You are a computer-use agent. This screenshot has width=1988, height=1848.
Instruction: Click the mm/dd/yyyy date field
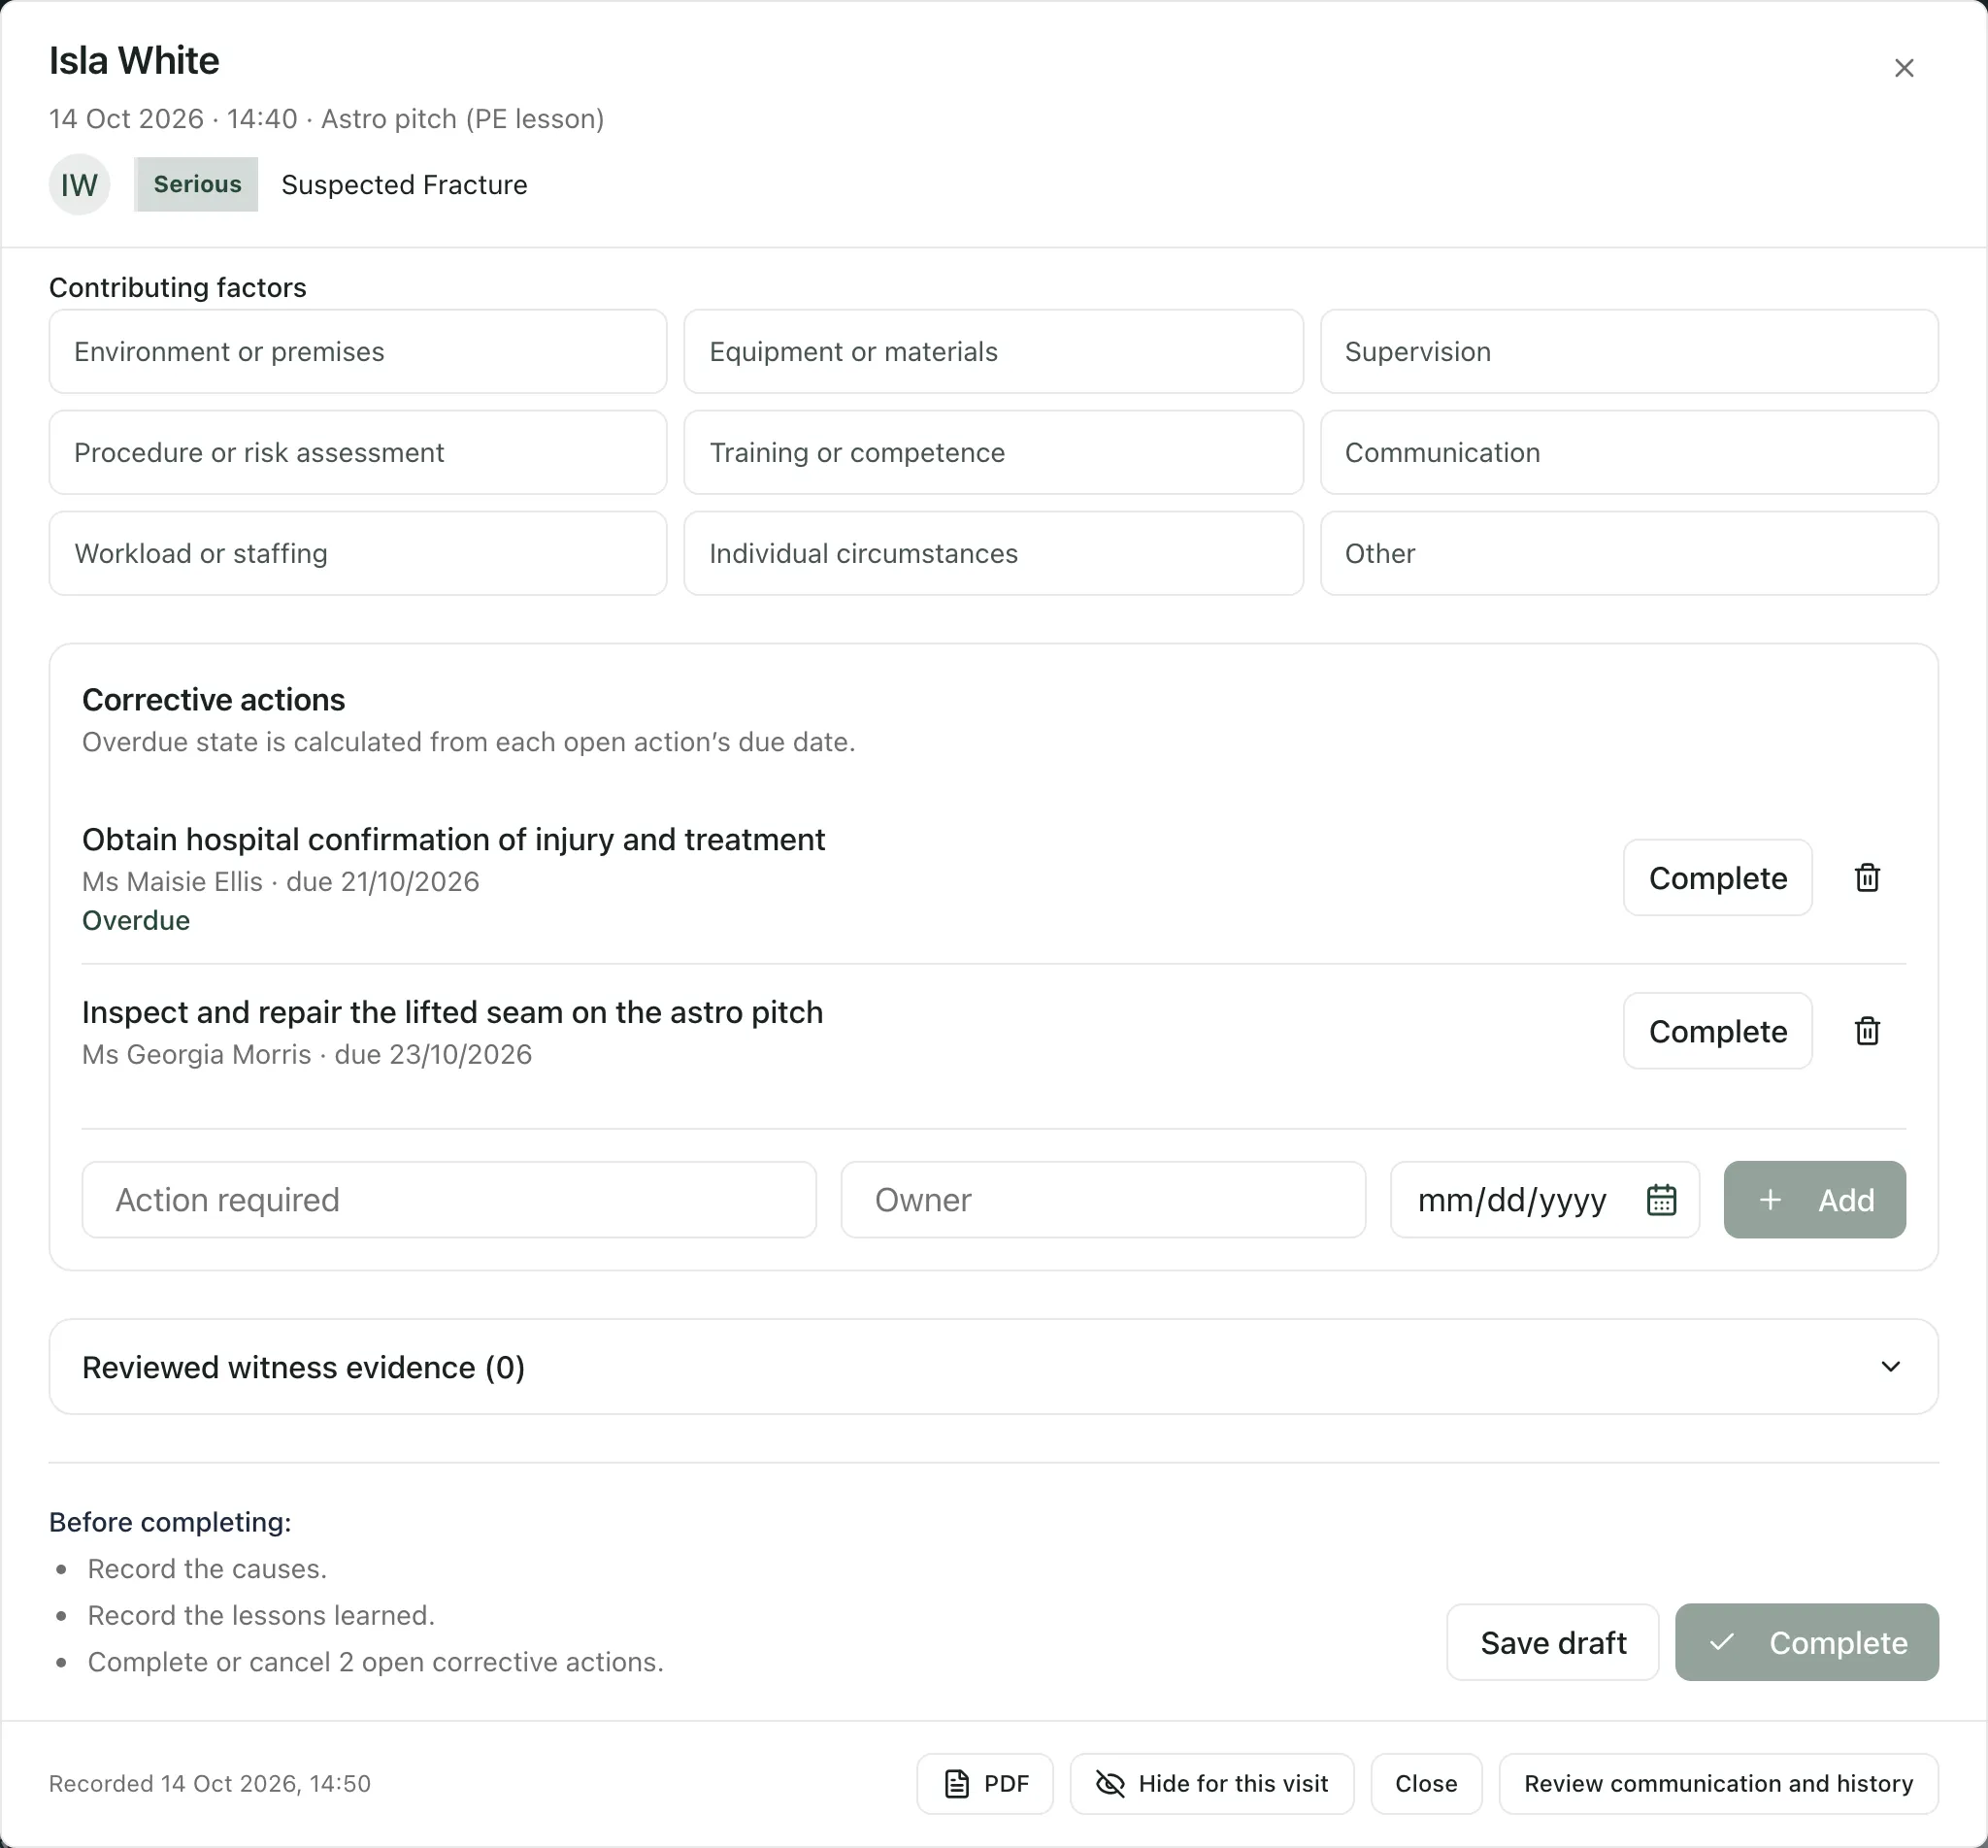1544,1199
